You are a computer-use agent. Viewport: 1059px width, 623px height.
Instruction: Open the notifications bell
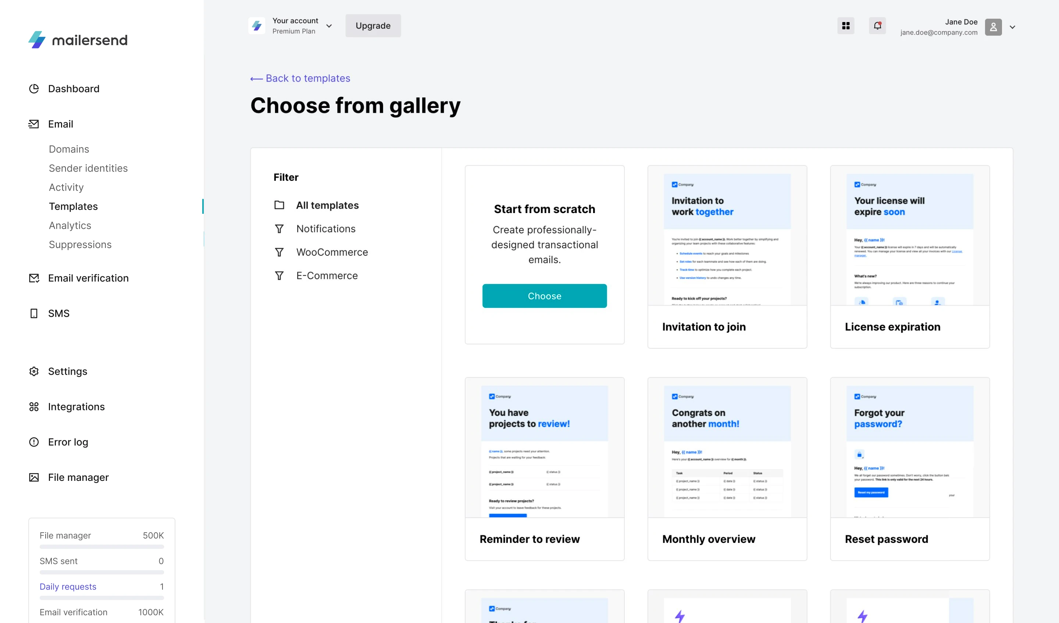tap(877, 26)
